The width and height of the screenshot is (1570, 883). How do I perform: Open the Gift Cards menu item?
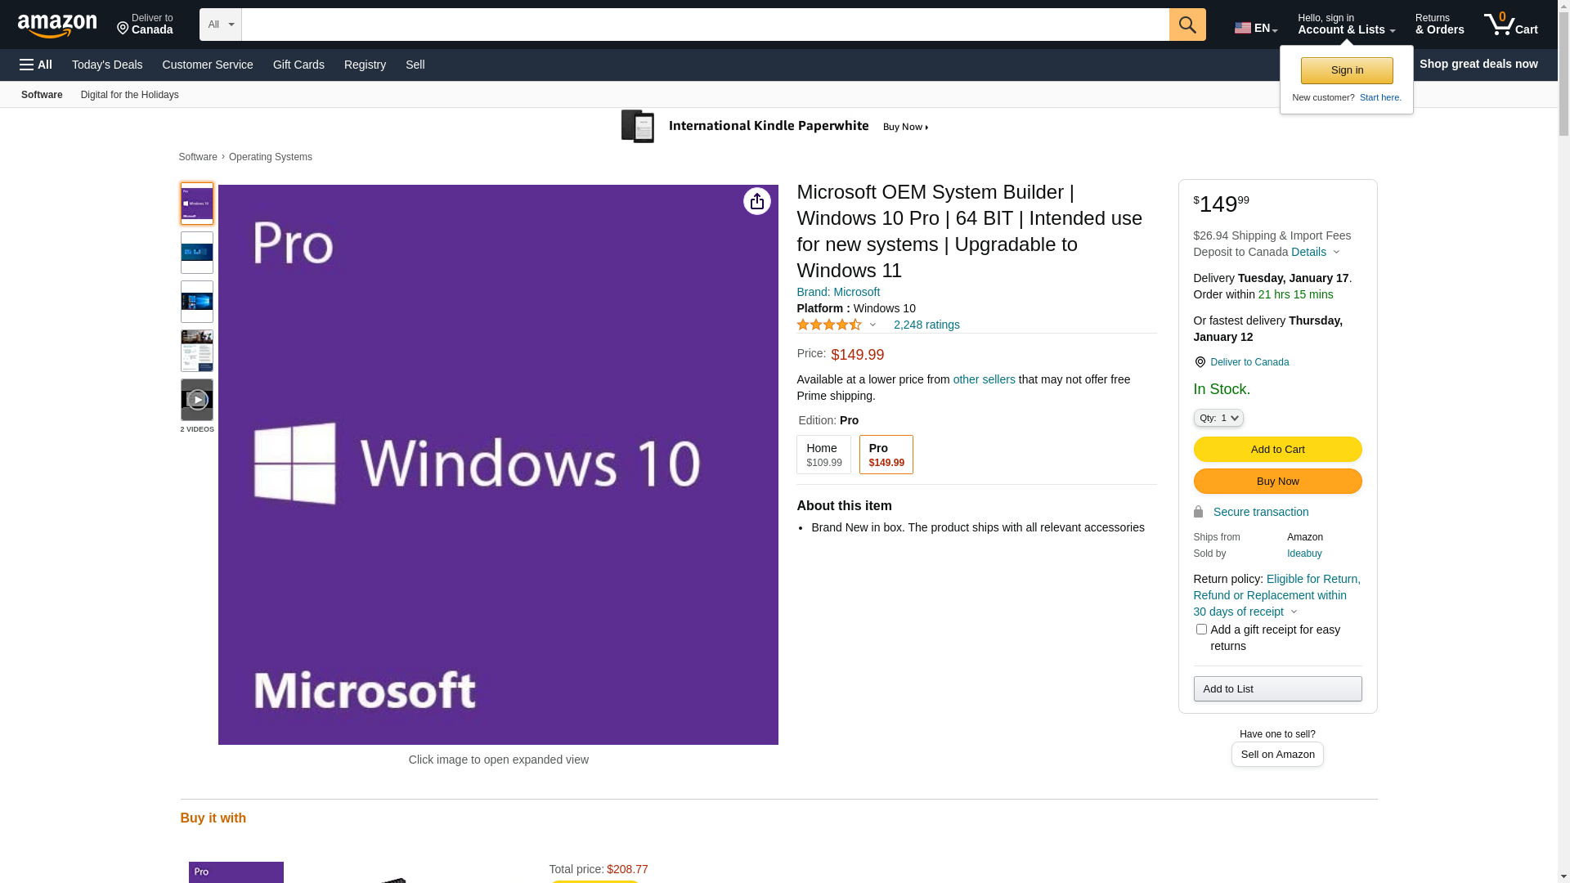298,65
